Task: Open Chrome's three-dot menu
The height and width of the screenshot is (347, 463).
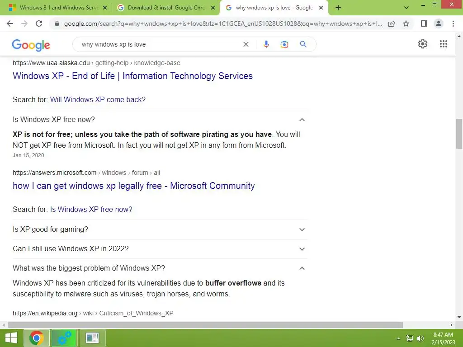Action: coord(453,23)
